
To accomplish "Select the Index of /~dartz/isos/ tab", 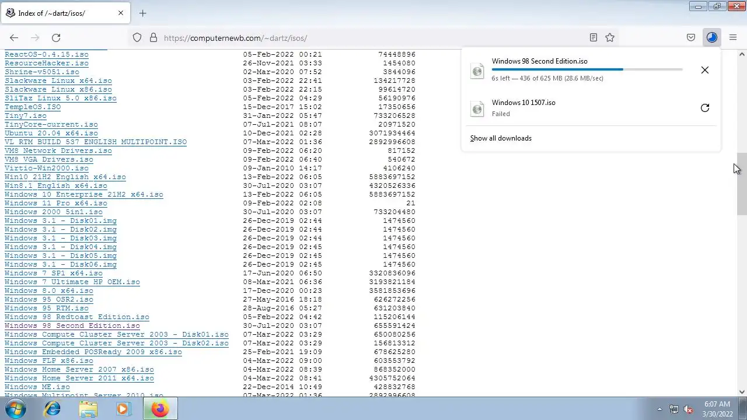I will (64, 13).
